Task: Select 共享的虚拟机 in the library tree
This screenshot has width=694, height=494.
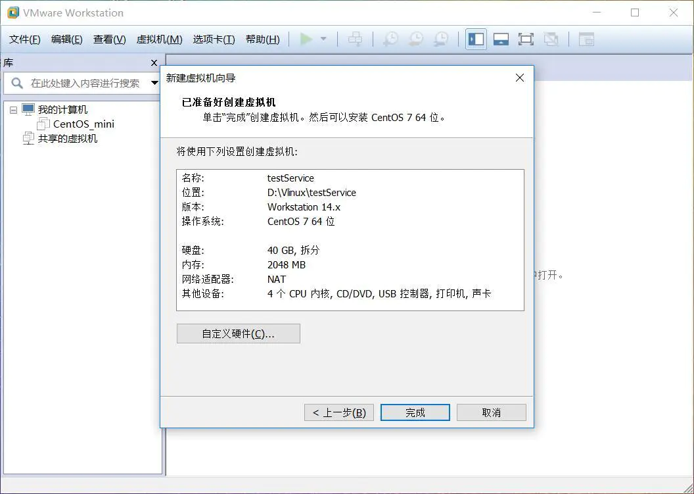Action: click(x=67, y=138)
